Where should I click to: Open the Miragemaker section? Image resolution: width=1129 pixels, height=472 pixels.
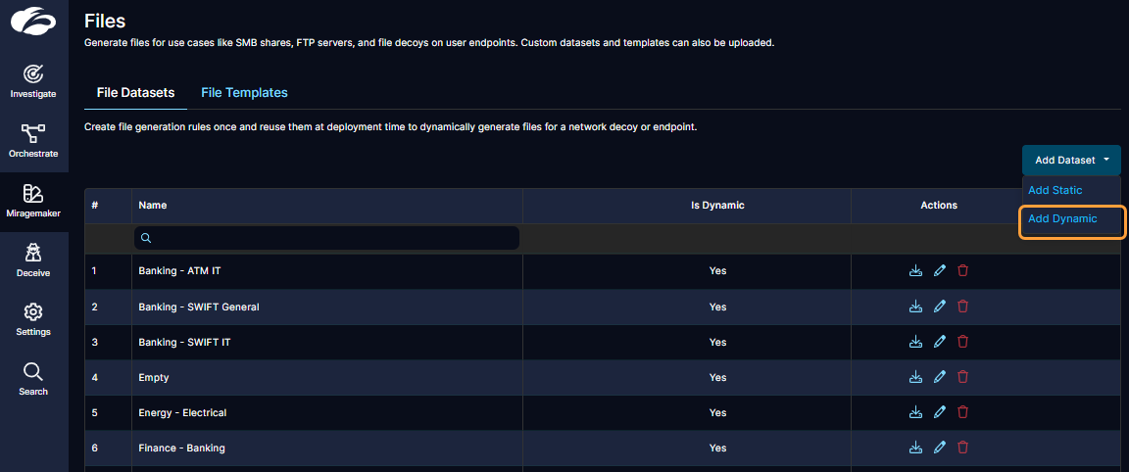coord(33,200)
